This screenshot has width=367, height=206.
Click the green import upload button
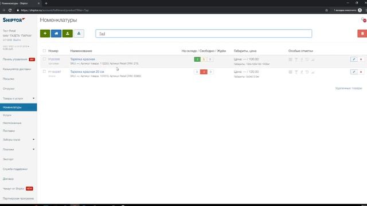pos(68,33)
